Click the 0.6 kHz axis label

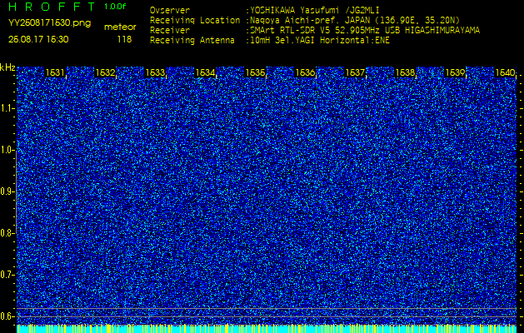(x=6, y=316)
